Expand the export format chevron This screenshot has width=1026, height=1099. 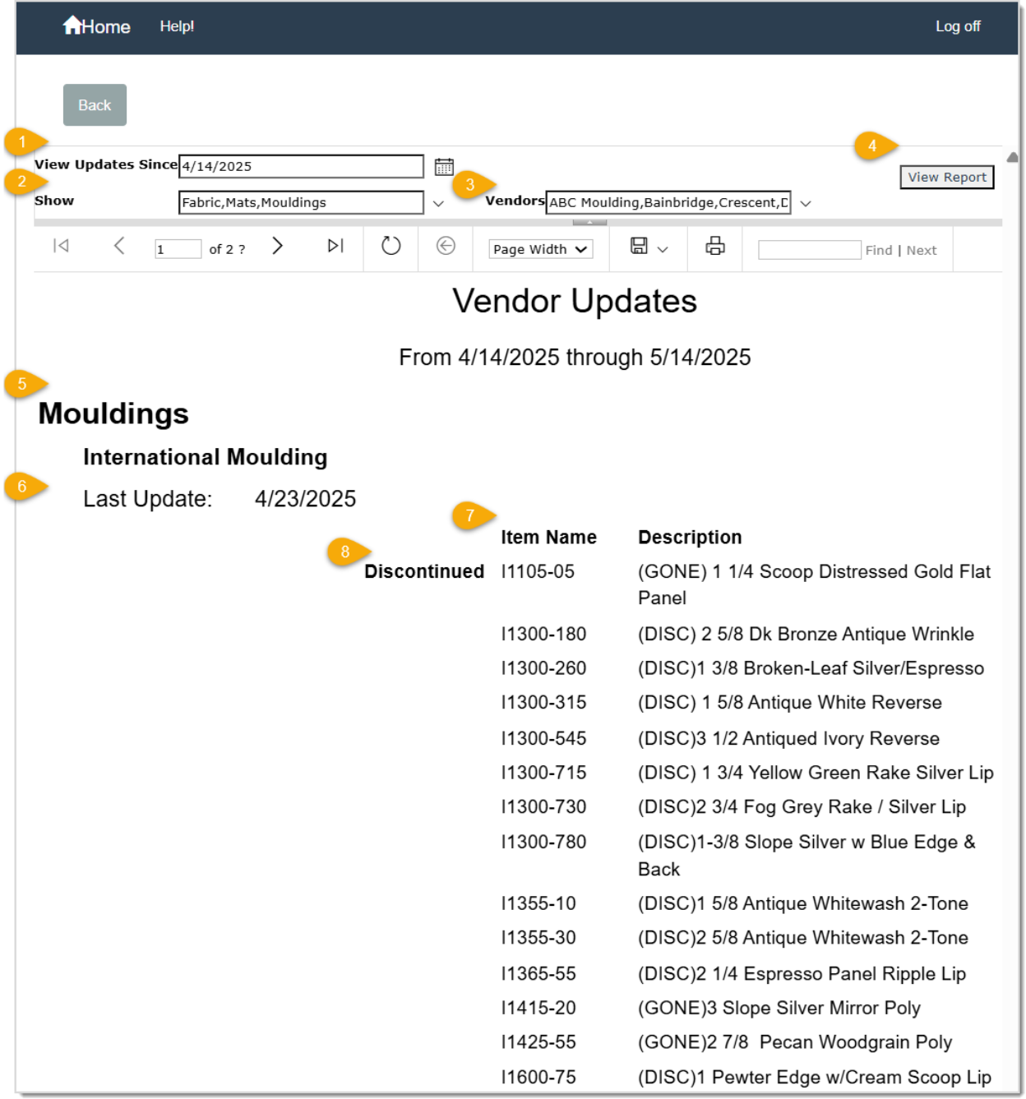tap(664, 247)
